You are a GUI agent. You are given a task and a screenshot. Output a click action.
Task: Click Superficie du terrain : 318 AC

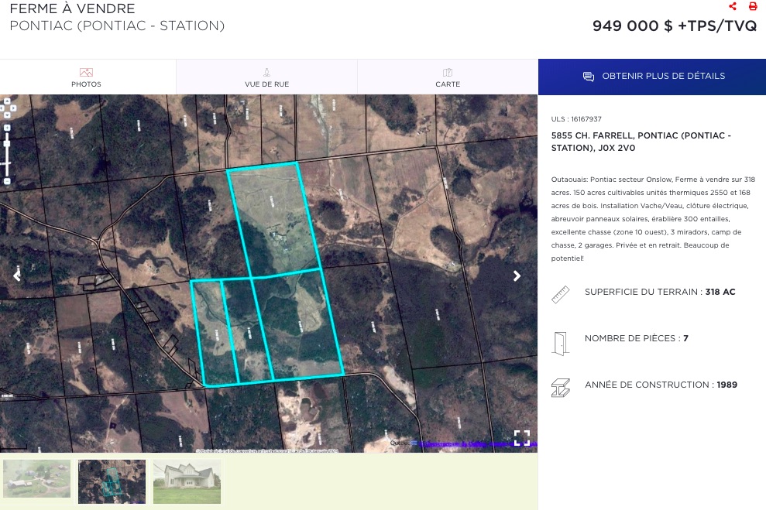click(x=660, y=292)
